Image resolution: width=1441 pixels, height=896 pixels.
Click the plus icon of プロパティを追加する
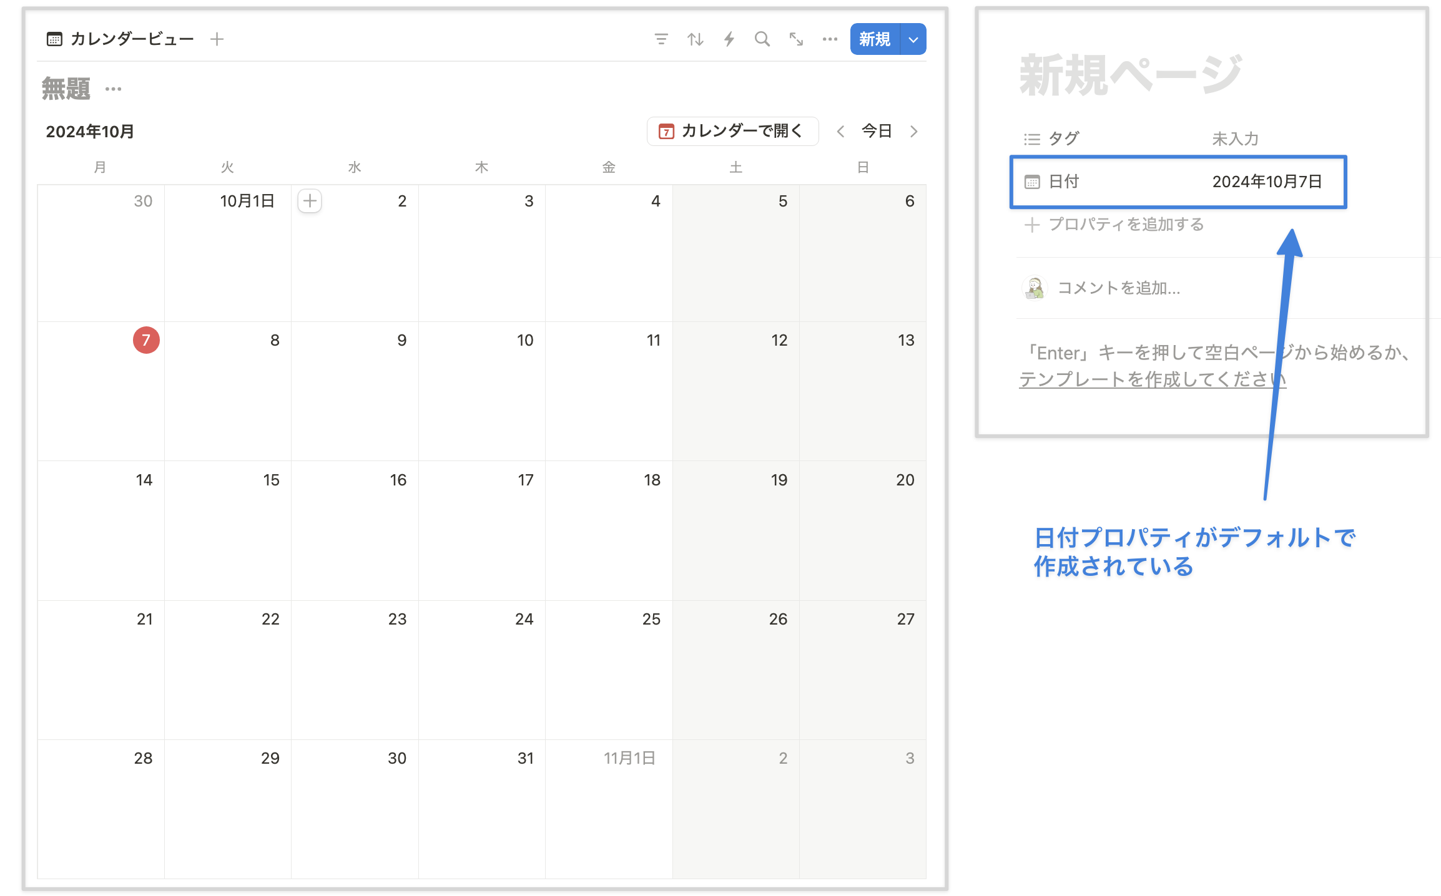coord(1032,225)
